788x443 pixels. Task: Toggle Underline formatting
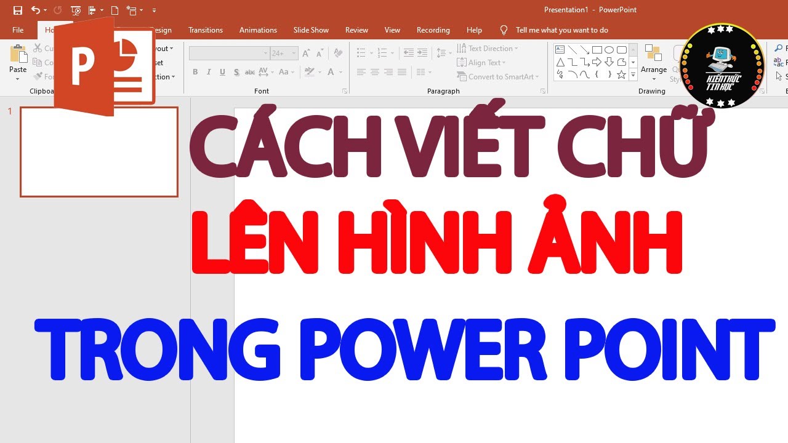pos(222,72)
